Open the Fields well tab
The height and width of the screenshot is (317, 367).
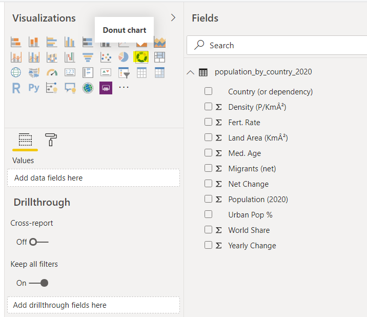pyautogui.click(x=25, y=140)
